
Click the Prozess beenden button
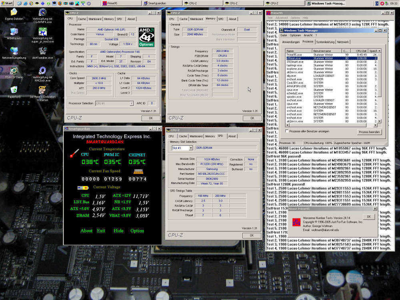click(370, 132)
